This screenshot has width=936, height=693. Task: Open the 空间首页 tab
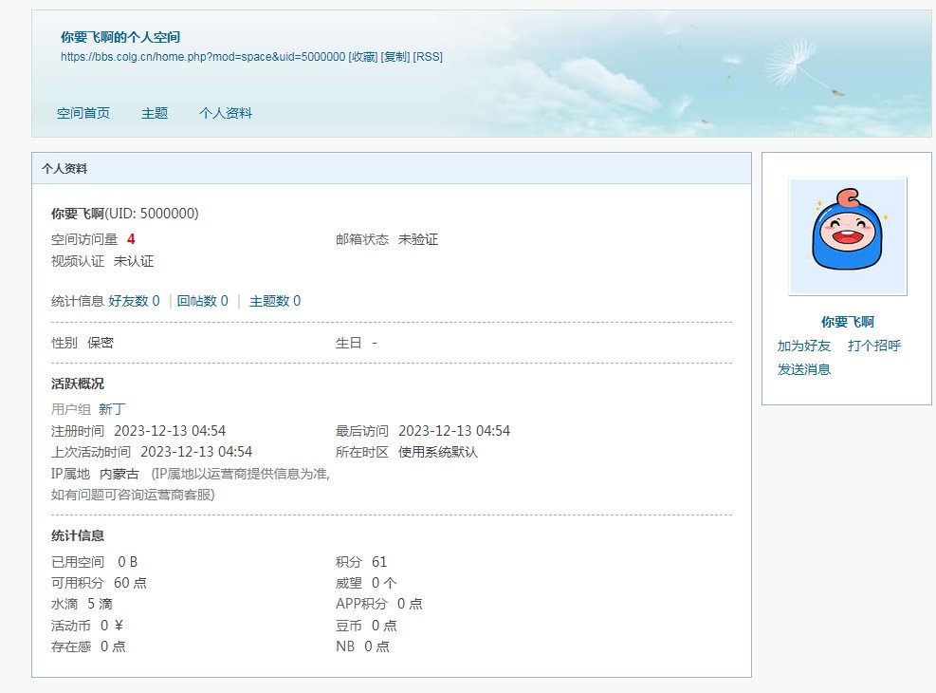pos(83,113)
